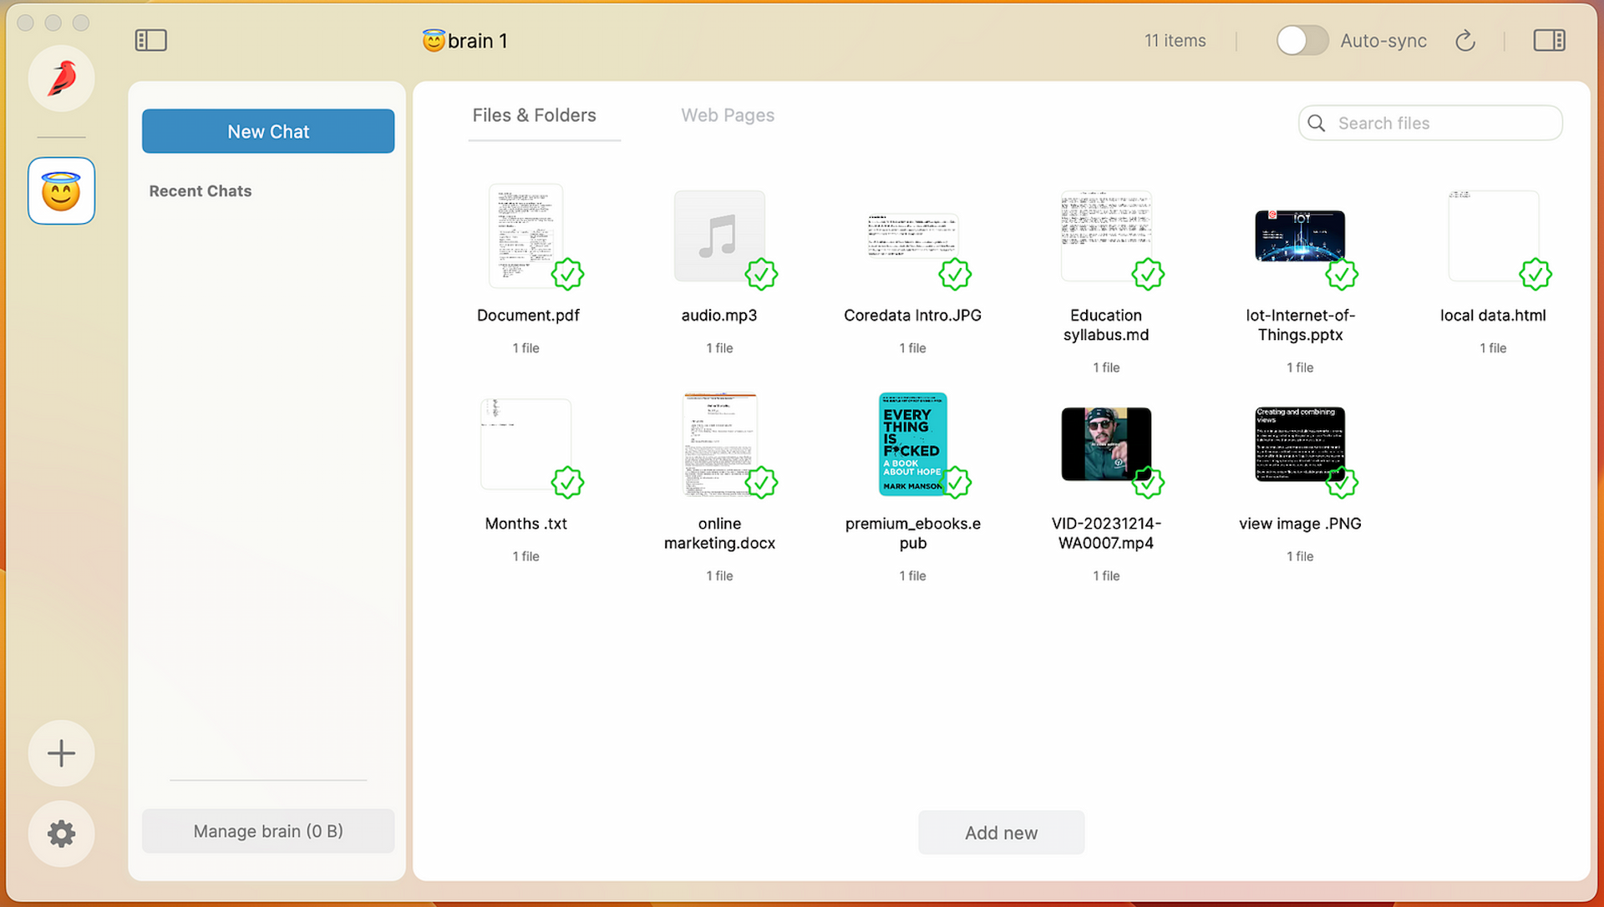The image size is (1604, 907).
Task: Switch to the Files & Folders tab
Action: click(x=535, y=114)
